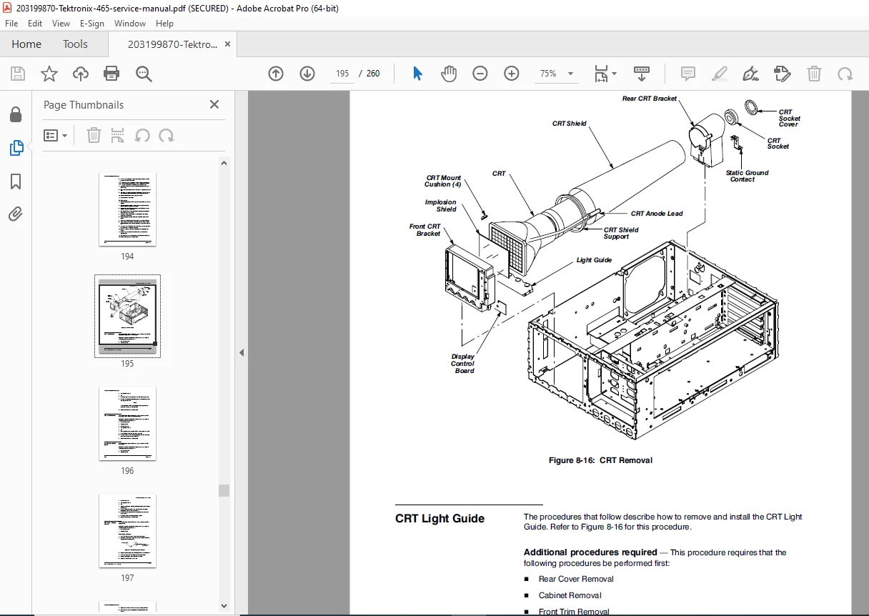Open the Bookmarks side panel icon
Image resolution: width=869 pixels, height=616 pixels.
click(x=16, y=182)
